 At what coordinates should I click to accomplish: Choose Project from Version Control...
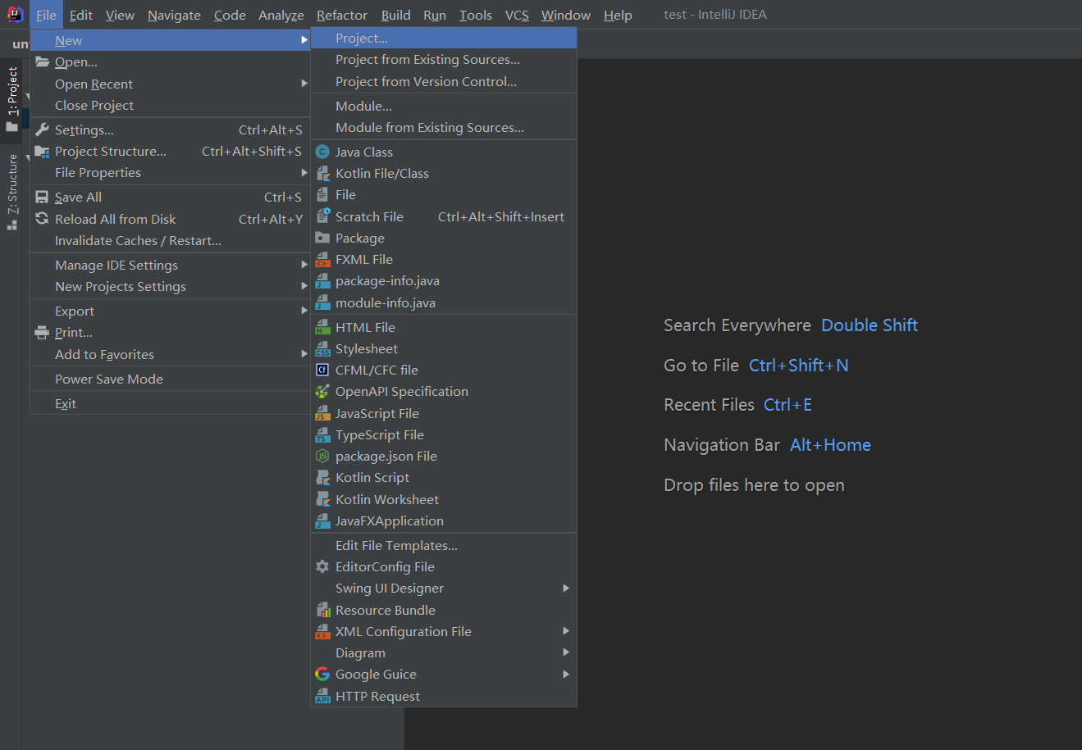point(444,82)
